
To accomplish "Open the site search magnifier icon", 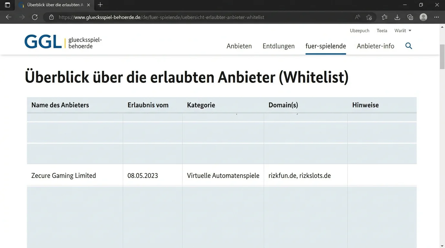I will pos(409,46).
